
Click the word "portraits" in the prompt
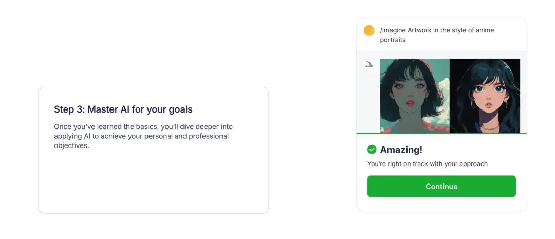coord(393,40)
